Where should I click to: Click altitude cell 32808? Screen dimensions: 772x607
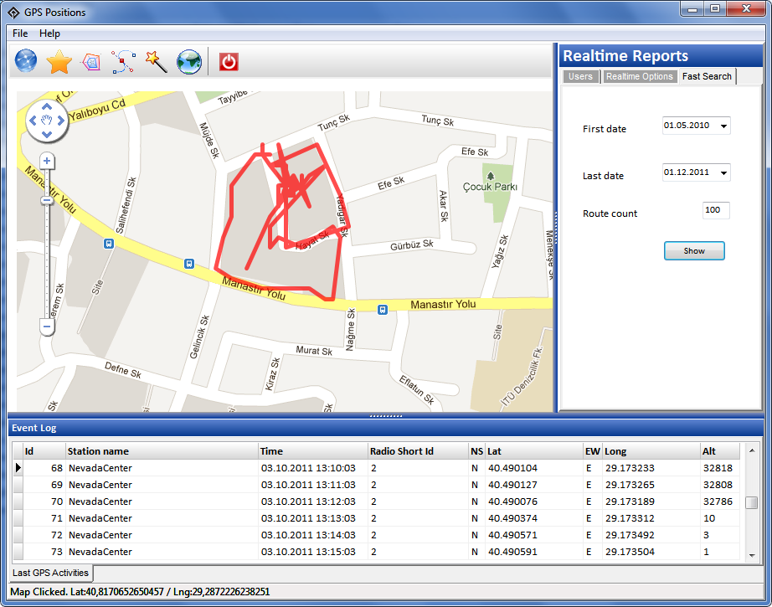[x=720, y=485]
